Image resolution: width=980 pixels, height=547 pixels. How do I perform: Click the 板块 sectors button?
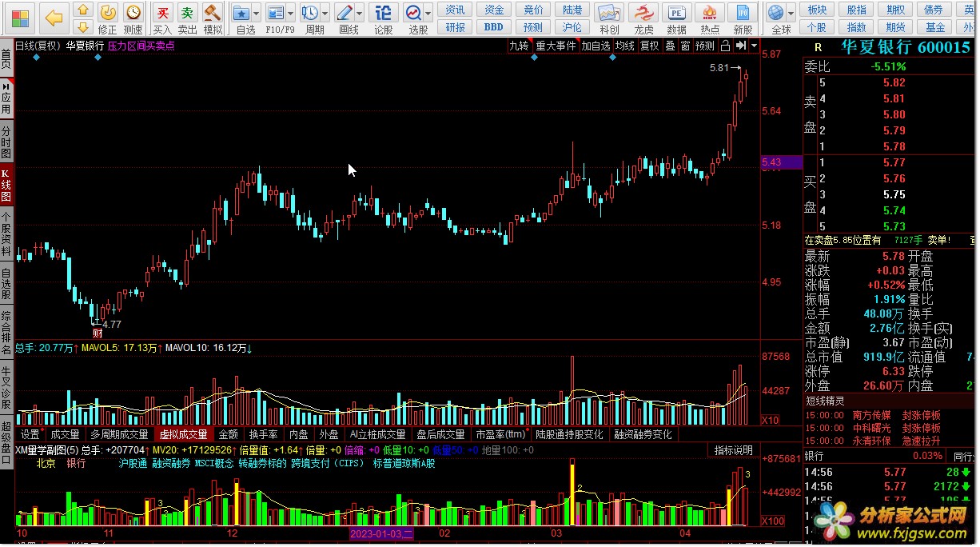(x=817, y=10)
